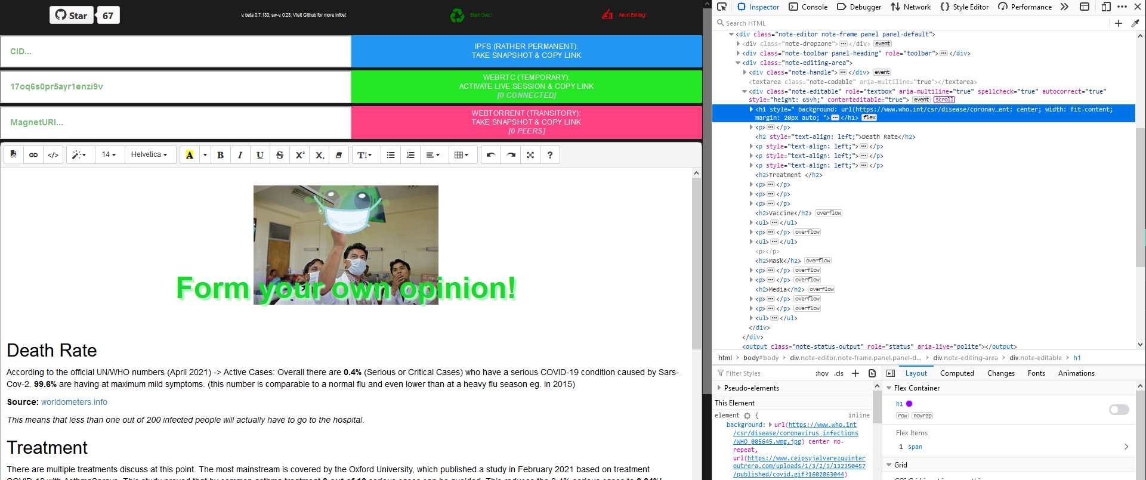The image size is (1146, 480).
Task: Open the devtools three-dot options menu
Action: [1122, 7]
